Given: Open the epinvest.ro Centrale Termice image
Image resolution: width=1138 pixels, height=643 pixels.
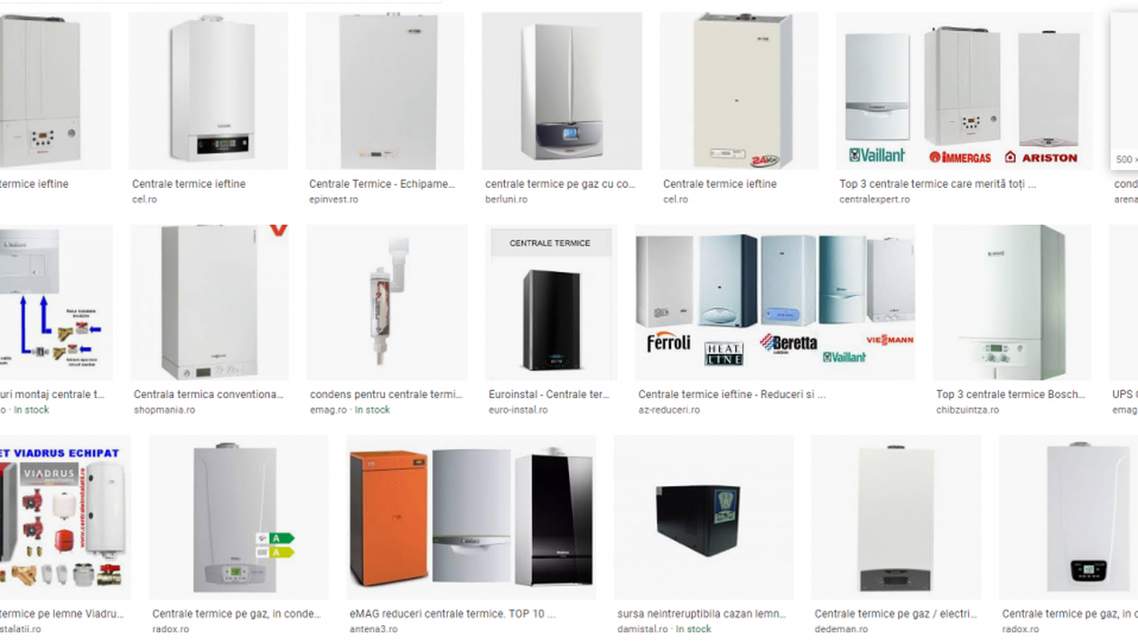Looking at the screenshot, I should [385, 91].
